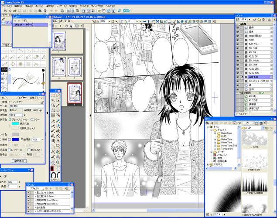Click new folder icon in Layers panel
Image resolution: width=277 pixels, height=218 pixels.
coord(259,20)
